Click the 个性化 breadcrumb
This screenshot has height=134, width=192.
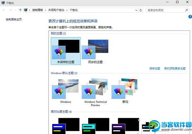coord(74,10)
